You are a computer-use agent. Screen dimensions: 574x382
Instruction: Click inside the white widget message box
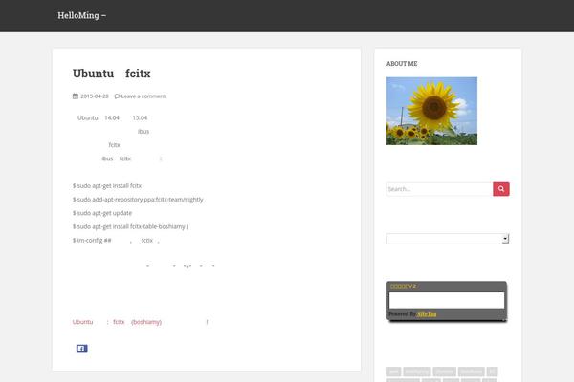(447, 301)
